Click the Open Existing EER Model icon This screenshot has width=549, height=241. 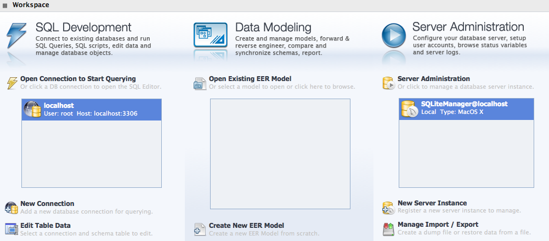200,84
